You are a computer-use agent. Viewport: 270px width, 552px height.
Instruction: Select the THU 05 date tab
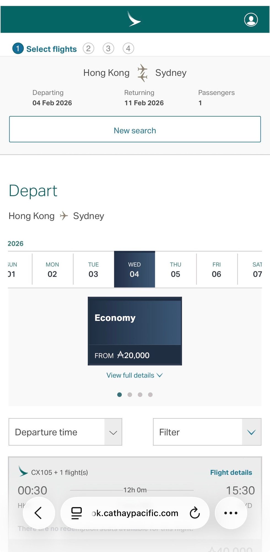175,270
